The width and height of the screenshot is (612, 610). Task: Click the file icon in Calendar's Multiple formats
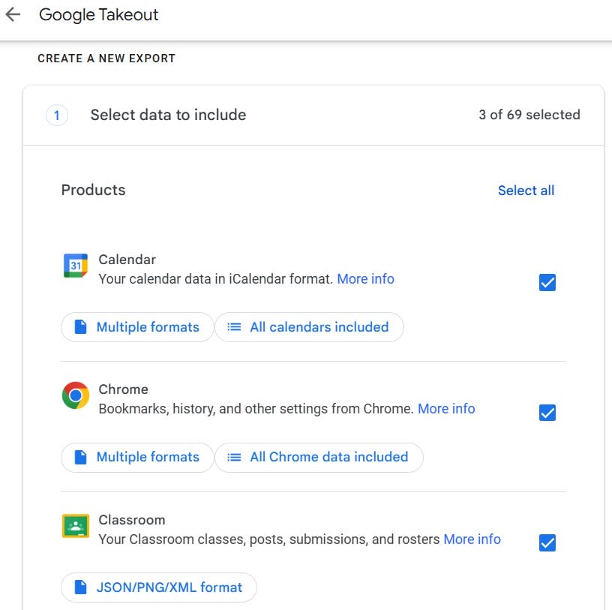[80, 327]
